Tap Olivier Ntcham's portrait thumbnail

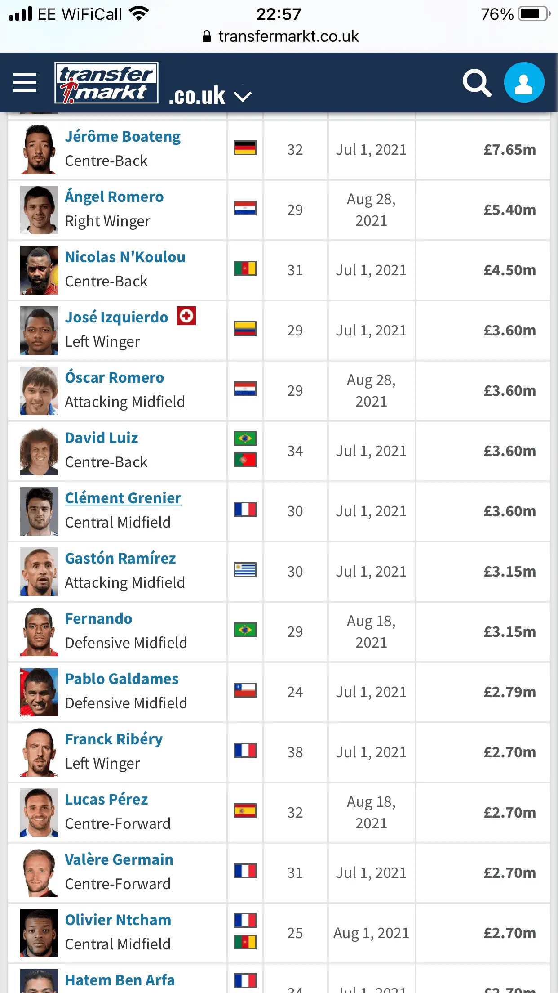(x=39, y=933)
